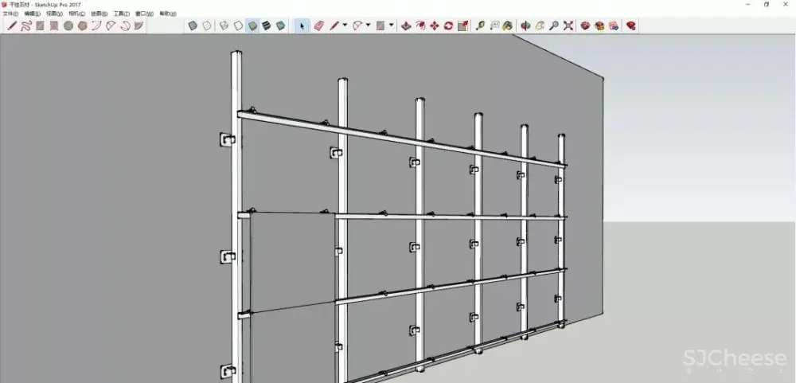Open the 帮助 (Help) menu
Viewport: 796px width, 383px height.
click(165, 14)
